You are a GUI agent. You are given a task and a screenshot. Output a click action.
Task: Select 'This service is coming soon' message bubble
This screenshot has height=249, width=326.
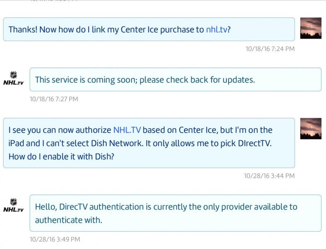(x=175, y=79)
